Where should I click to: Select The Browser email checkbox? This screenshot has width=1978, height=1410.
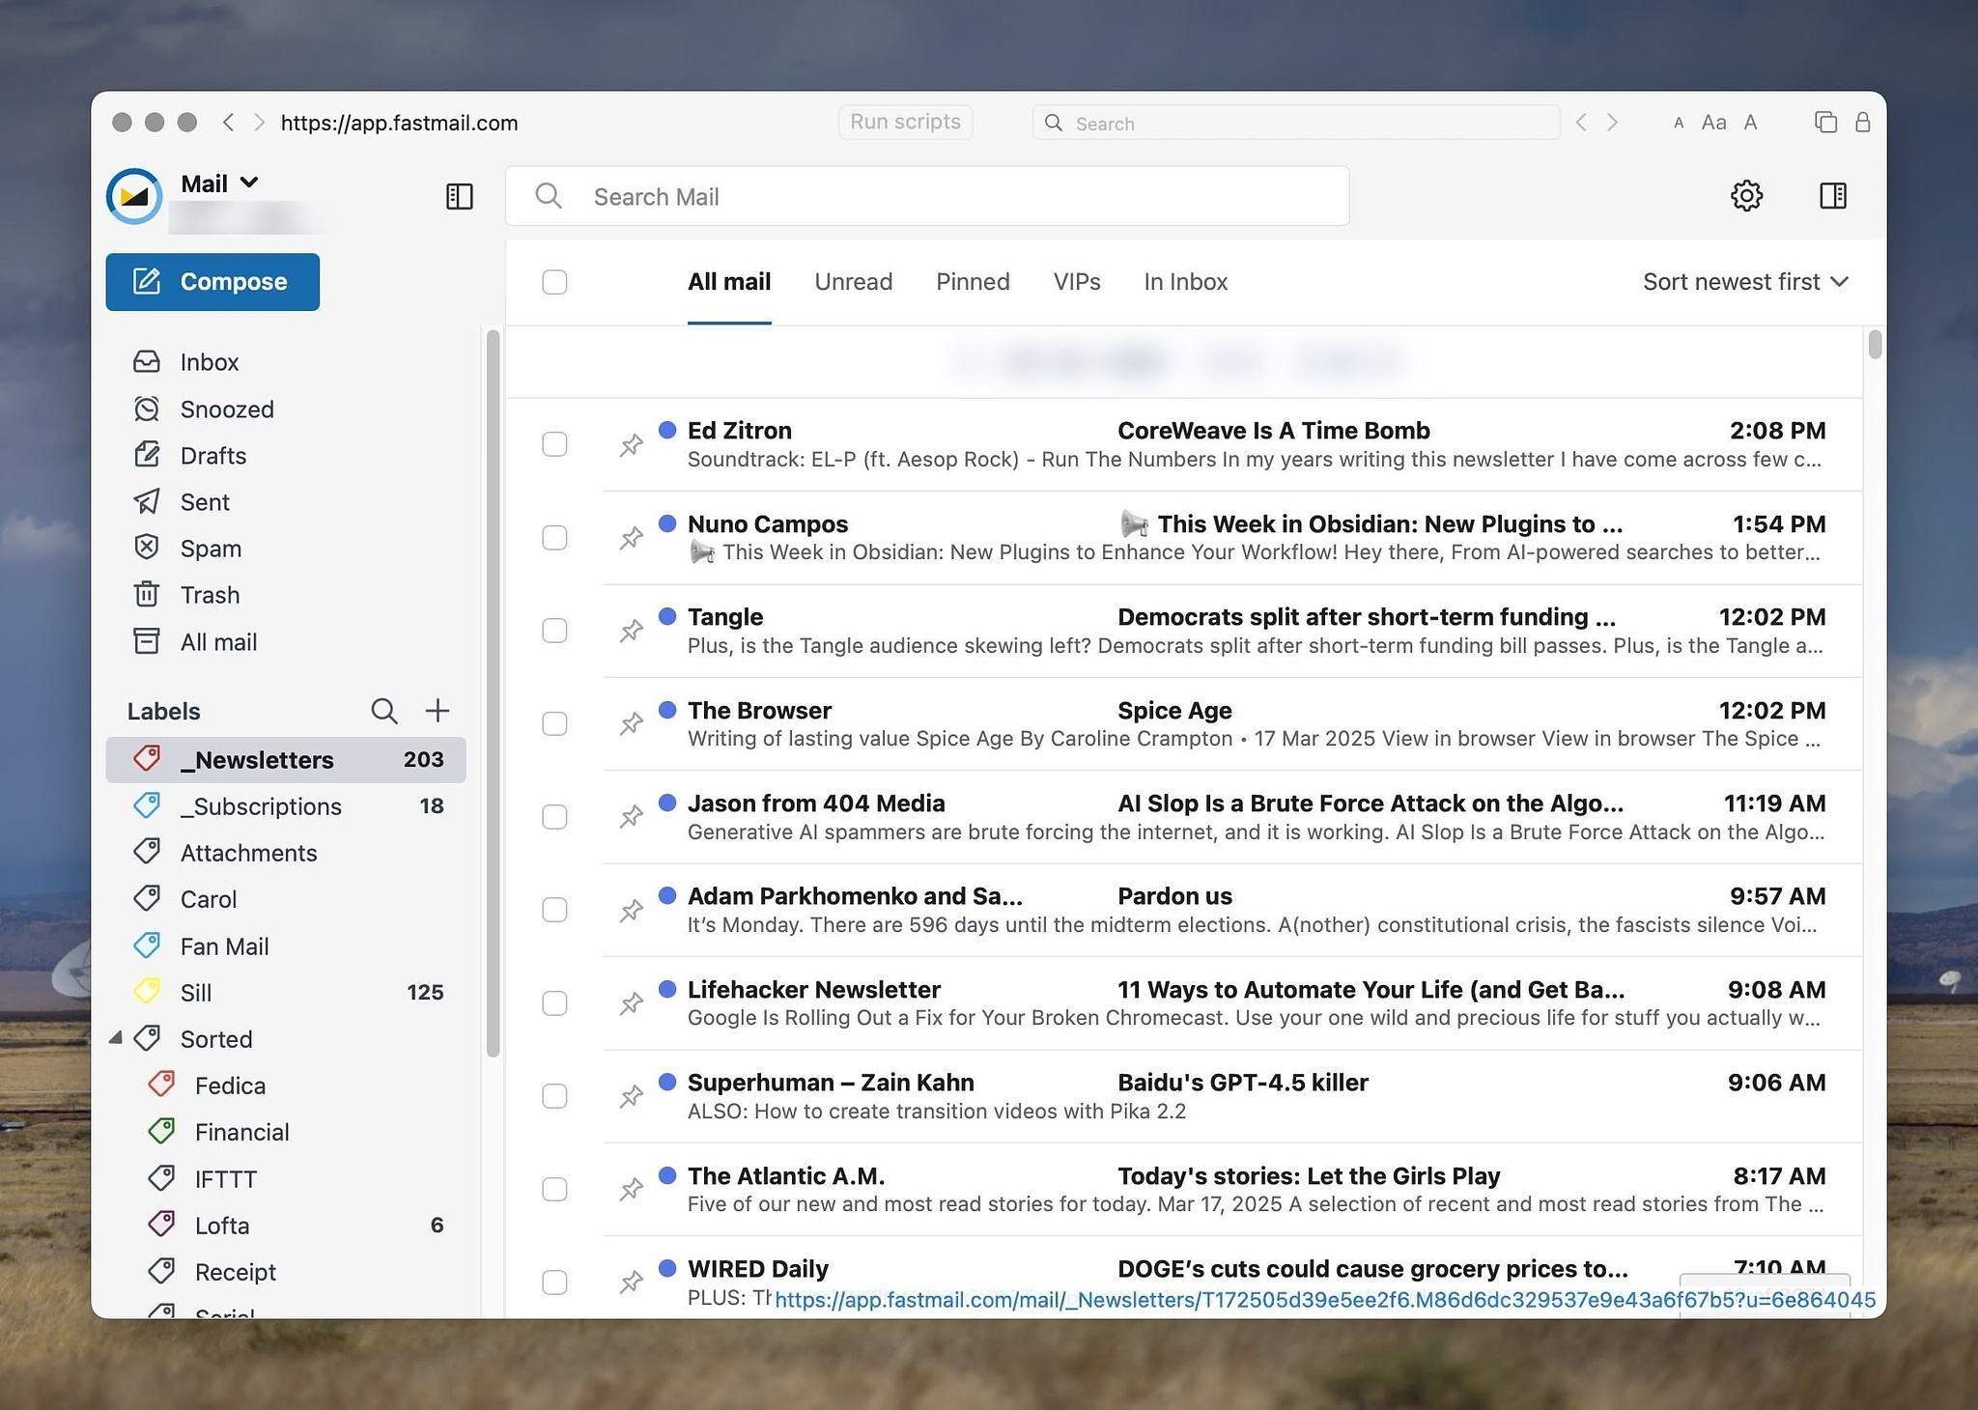[x=554, y=723]
